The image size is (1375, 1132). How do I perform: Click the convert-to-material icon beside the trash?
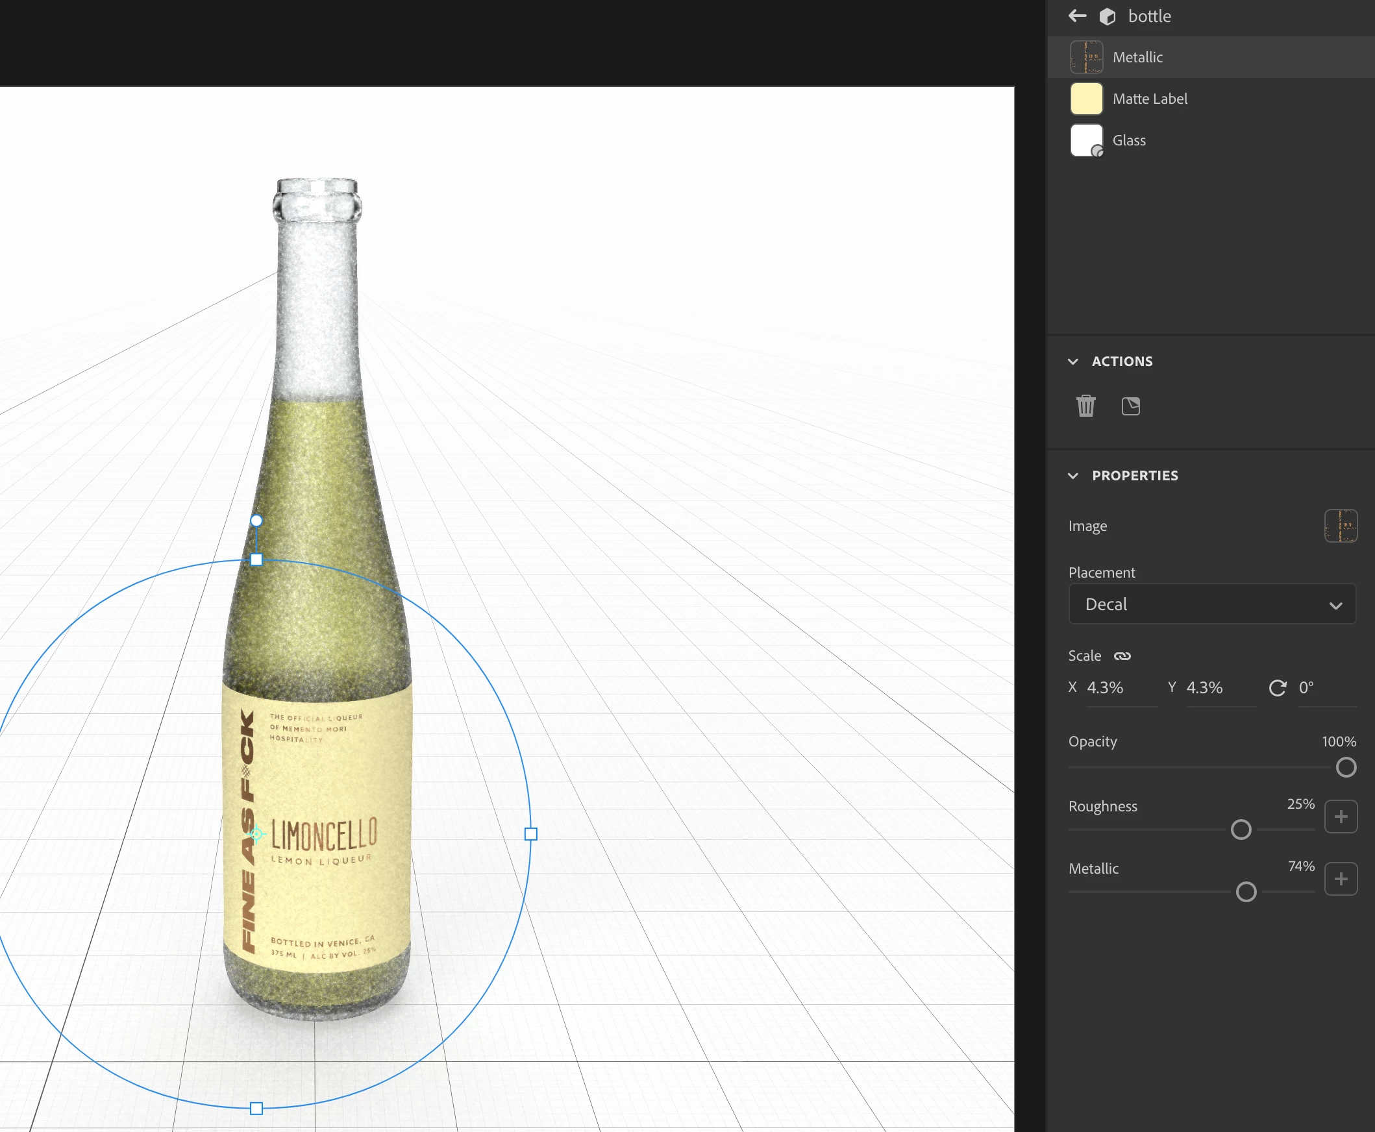1130,406
